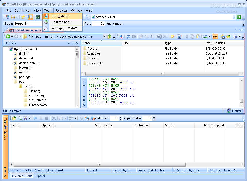Remove item from transfer queue
This screenshot has width=247, height=181.
[54, 118]
